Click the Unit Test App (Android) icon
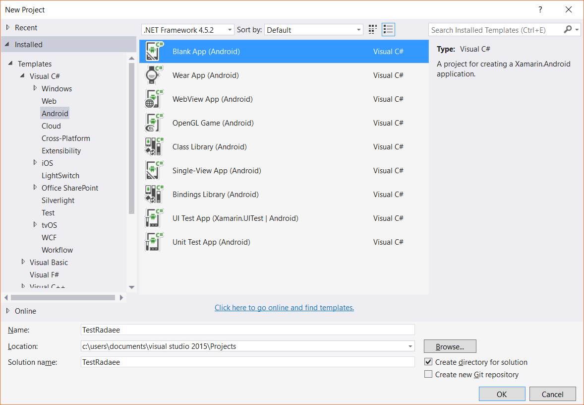Viewport: 584px width, 405px height. click(154, 242)
